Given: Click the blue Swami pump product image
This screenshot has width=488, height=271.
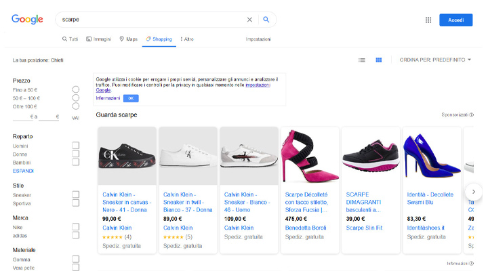Looking at the screenshot, I should pyautogui.click(x=432, y=156).
